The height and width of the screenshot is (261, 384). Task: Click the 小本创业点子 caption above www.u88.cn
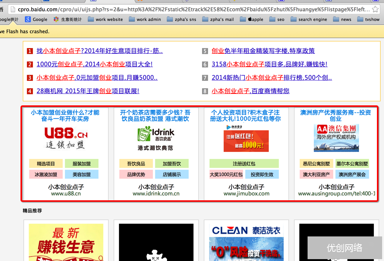pos(66,187)
